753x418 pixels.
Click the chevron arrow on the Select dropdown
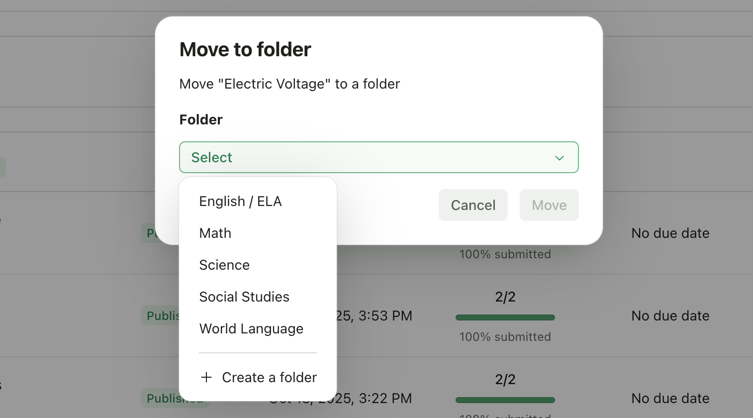click(559, 158)
